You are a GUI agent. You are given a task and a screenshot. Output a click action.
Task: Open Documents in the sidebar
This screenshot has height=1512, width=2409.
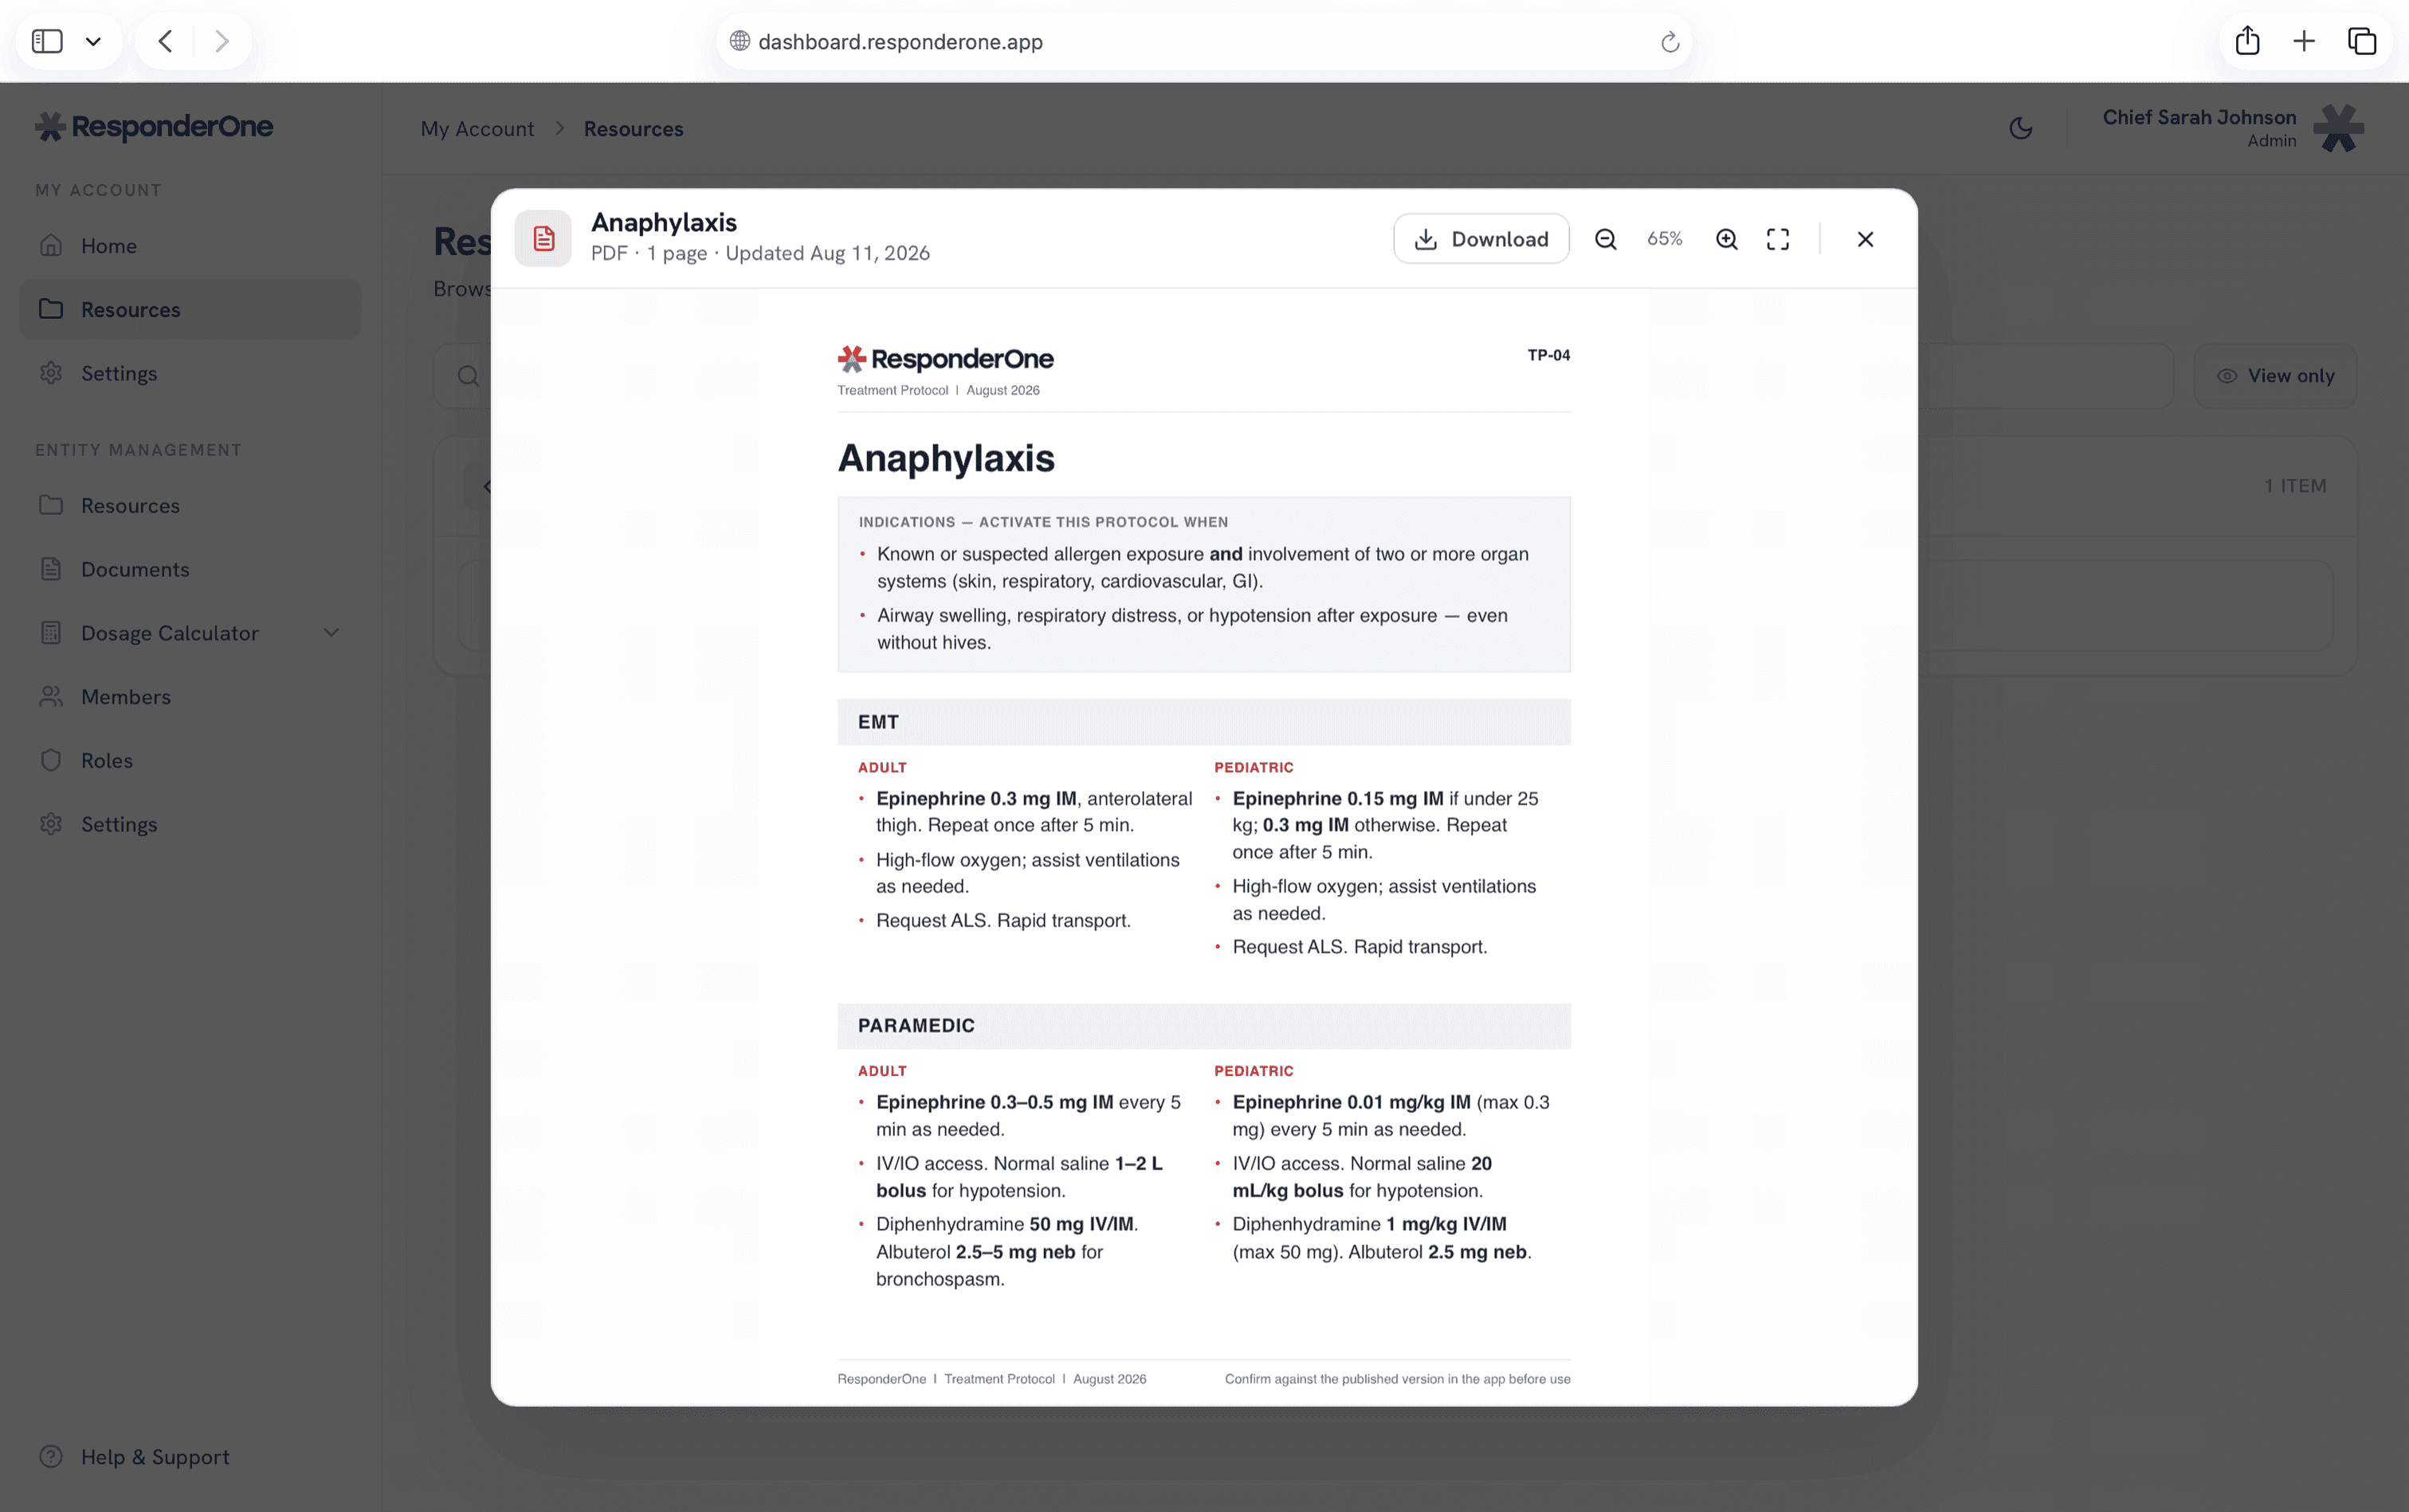pyautogui.click(x=190, y=569)
